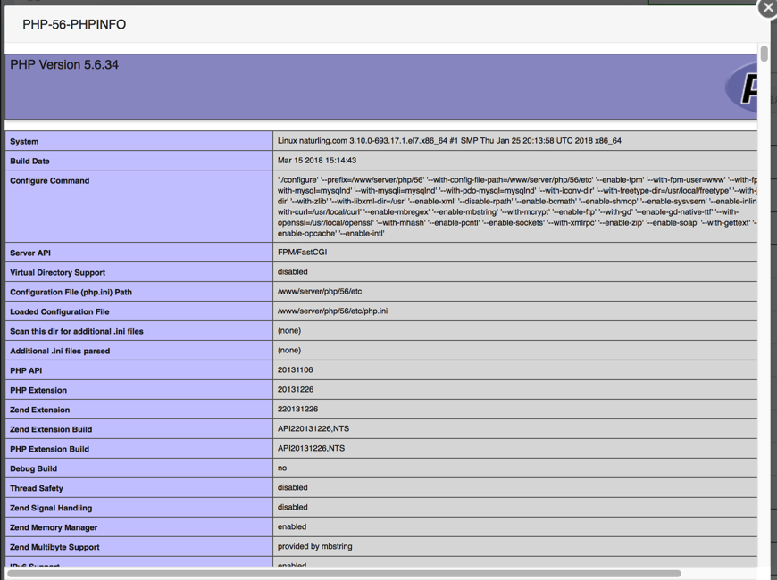Select the PHP Extension label
777x580 pixels.
[x=38, y=390]
